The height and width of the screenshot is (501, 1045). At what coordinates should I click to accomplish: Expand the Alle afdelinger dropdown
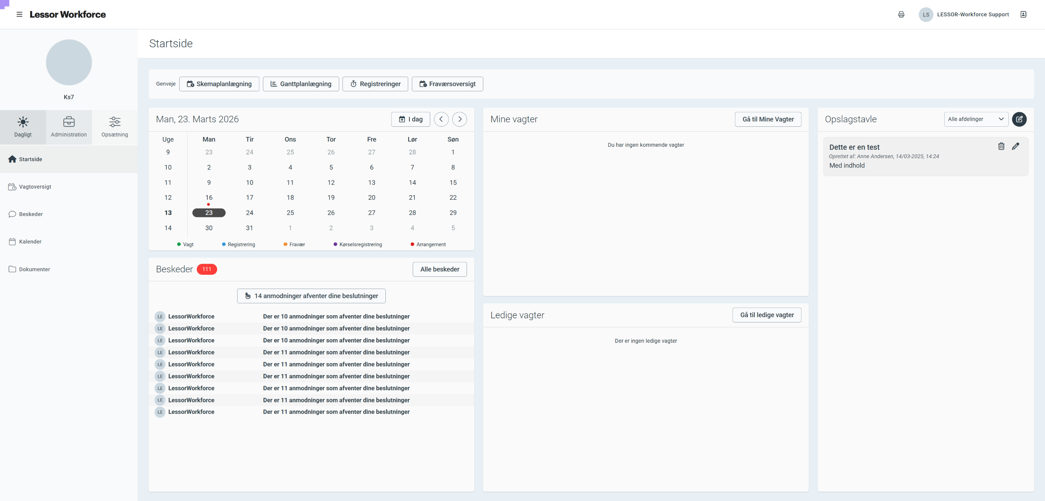pos(976,119)
